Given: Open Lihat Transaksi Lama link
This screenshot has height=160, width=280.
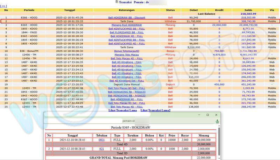Looking at the screenshot, I should [x=122, y=110].
